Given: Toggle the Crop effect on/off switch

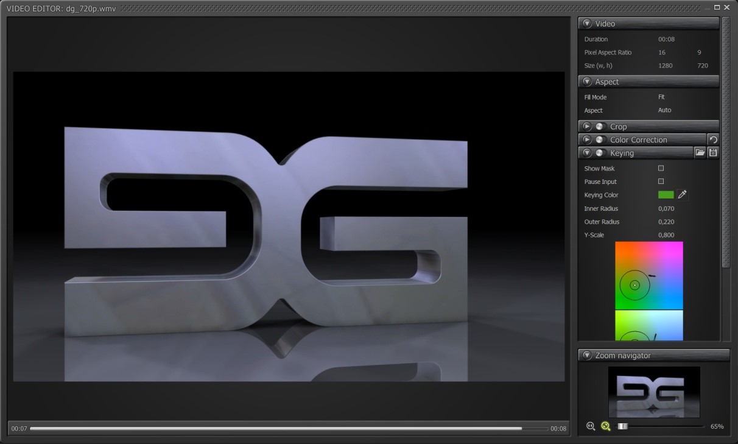Looking at the screenshot, I should (x=599, y=127).
